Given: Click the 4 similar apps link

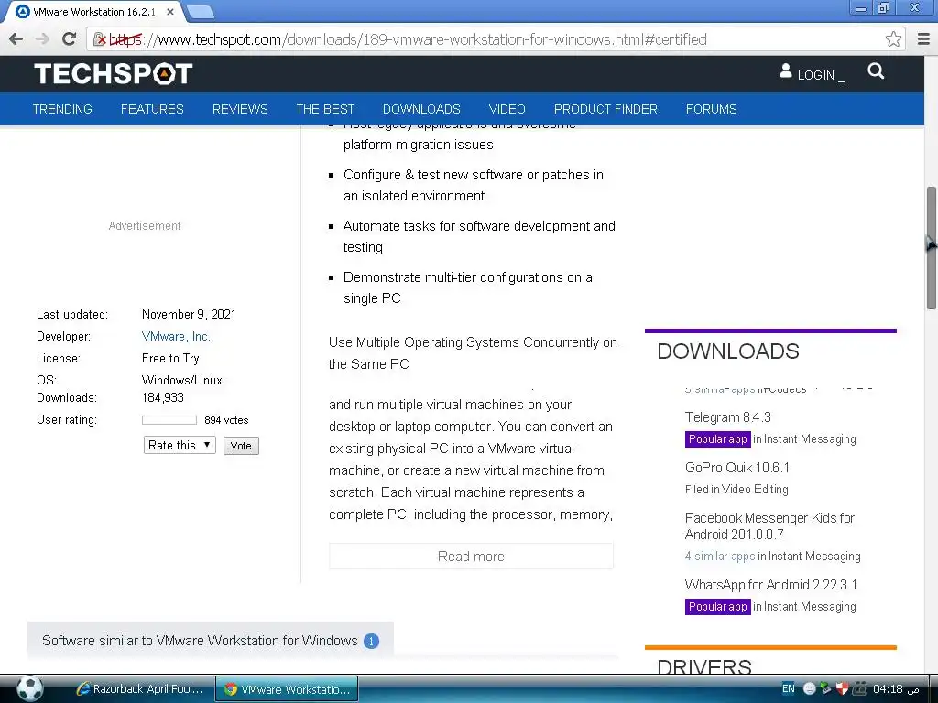Looking at the screenshot, I should 720,556.
